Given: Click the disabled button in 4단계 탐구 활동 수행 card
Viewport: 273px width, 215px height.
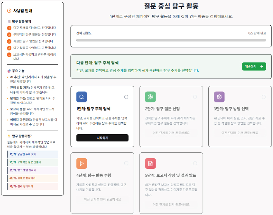Looking at the screenshot, I should pos(102,199).
